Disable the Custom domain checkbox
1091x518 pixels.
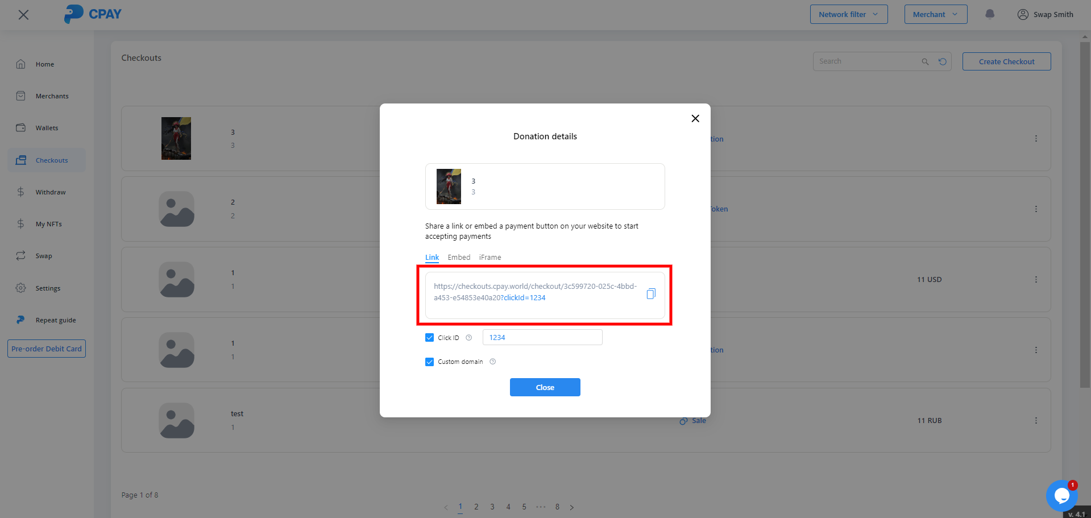pos(430,362)
